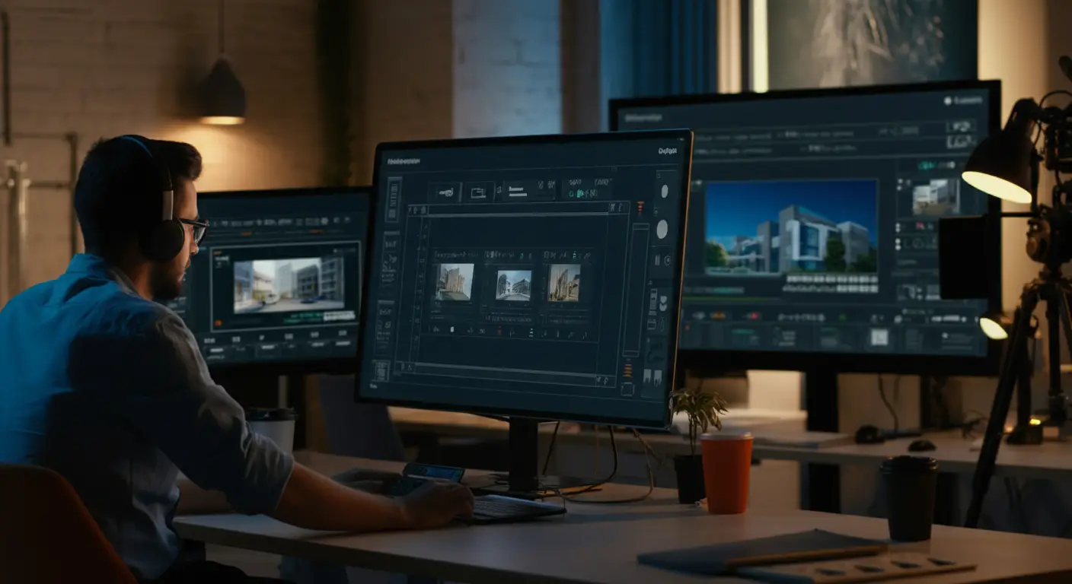Image resolution: width=1072 pixels, height=584 pixels.
Task: Open the top-right label menu on the right monitor
Action: [967, 100]
